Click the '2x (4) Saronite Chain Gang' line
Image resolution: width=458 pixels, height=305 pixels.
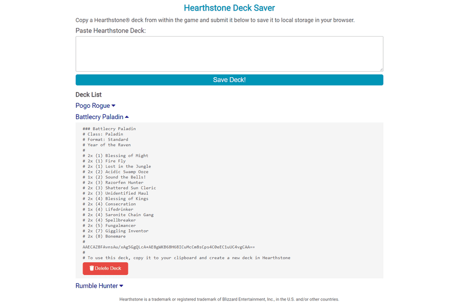tap(118, 215)
